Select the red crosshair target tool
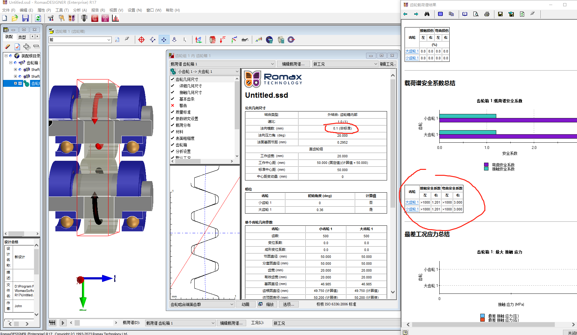The image size is (577, 335). (x=141, y=40)
